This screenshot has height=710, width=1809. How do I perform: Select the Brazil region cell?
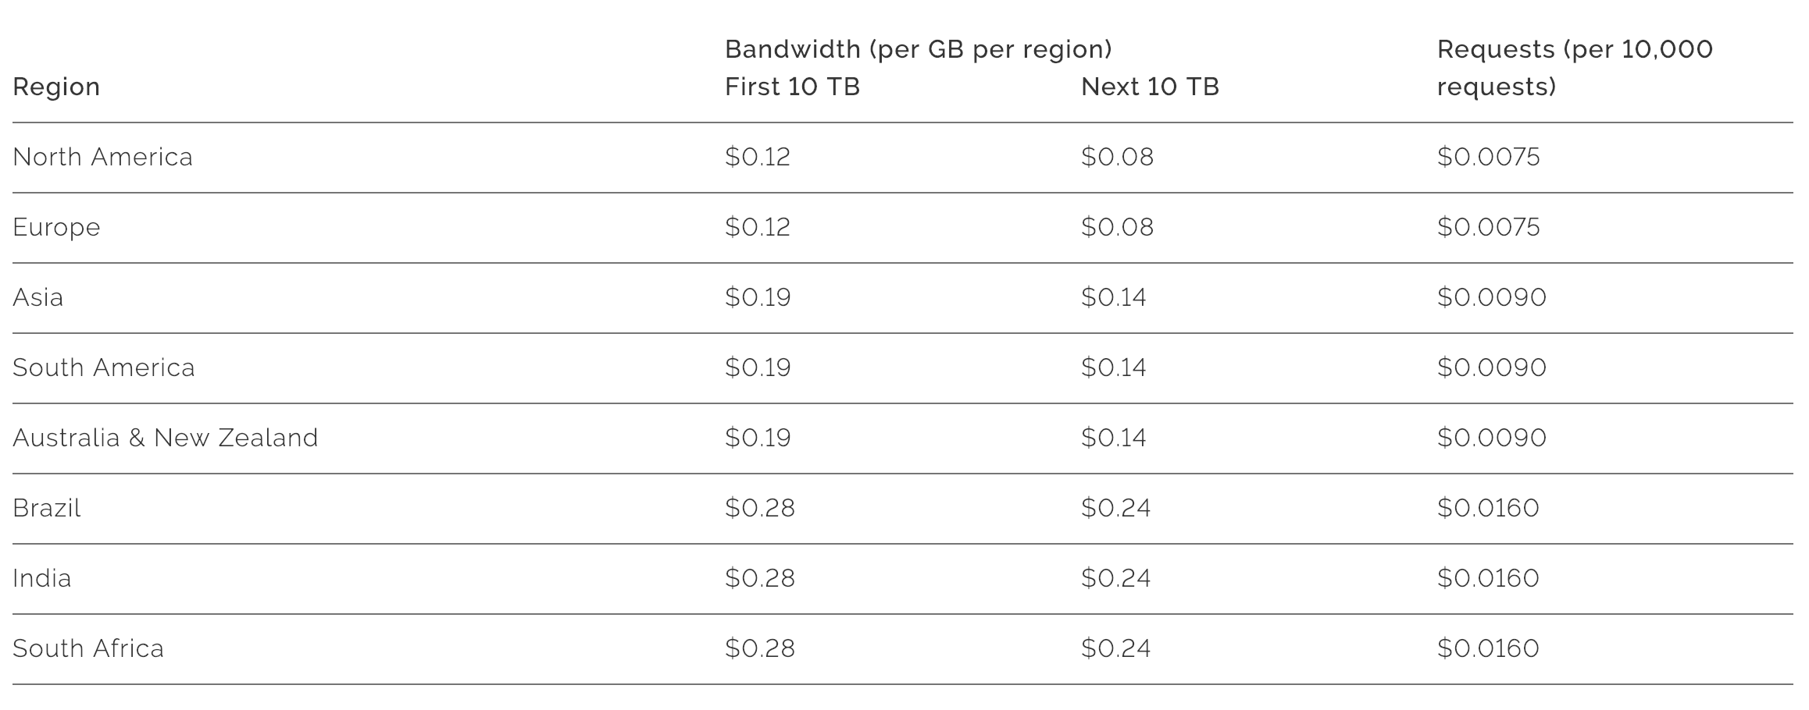coord(47,508)
